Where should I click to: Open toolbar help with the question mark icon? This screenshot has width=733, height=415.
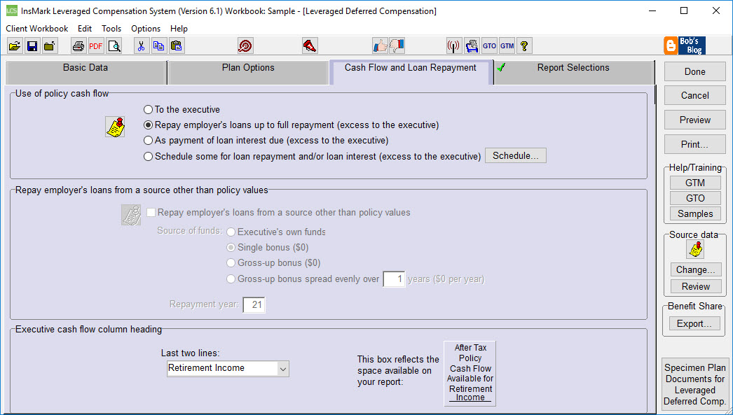[526, 45]
